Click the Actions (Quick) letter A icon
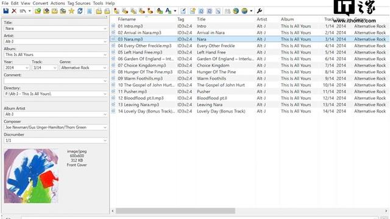390x219 pixels. tap(168, 11)
